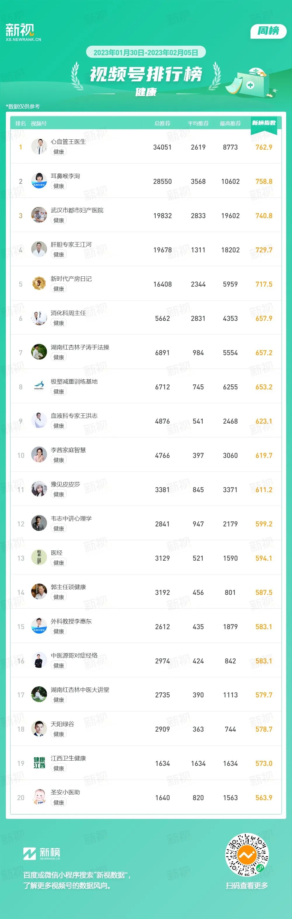Select 武汉市都市妇产医院 account name
292x919 pixels.
tap(77, 211)
